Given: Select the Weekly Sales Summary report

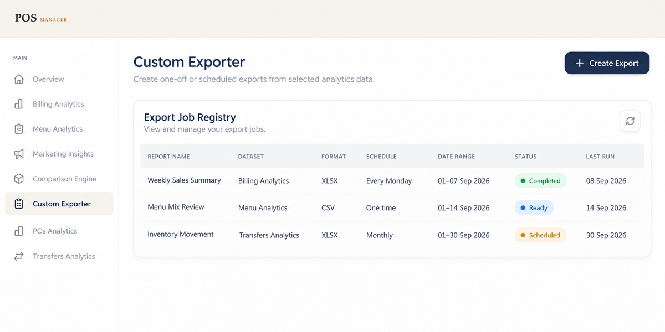Looking at the screenshot, I should pos(184,180).
